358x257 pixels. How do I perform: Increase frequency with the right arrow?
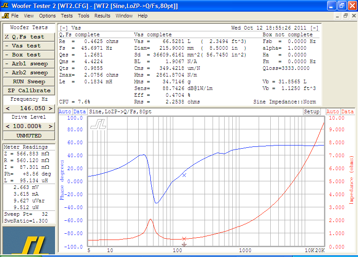(51, 108)
